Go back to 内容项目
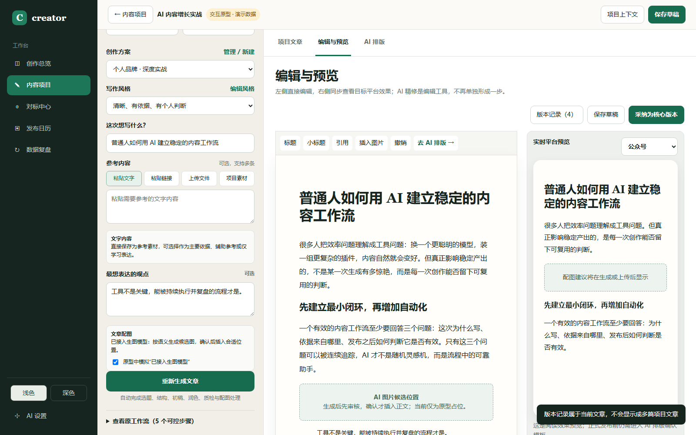The height and width of the screenshot is (435, 696). tap(130, 14)
